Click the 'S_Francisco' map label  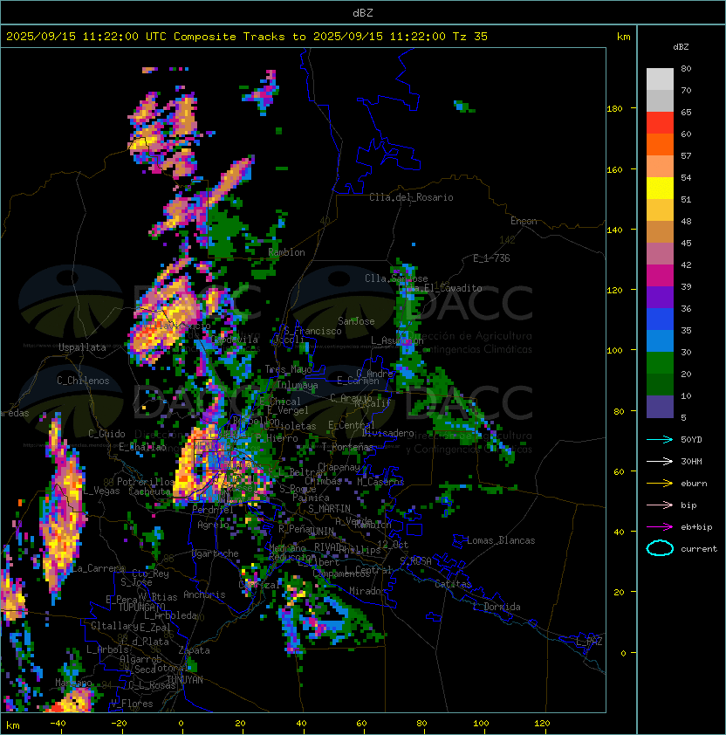pos(312,331)
